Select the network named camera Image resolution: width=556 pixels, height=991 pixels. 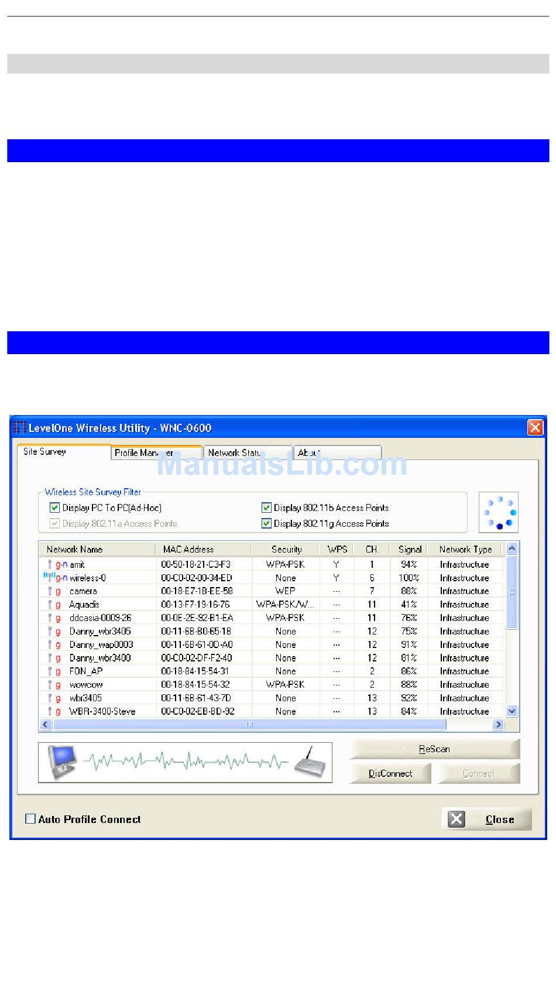coord(83,591)
